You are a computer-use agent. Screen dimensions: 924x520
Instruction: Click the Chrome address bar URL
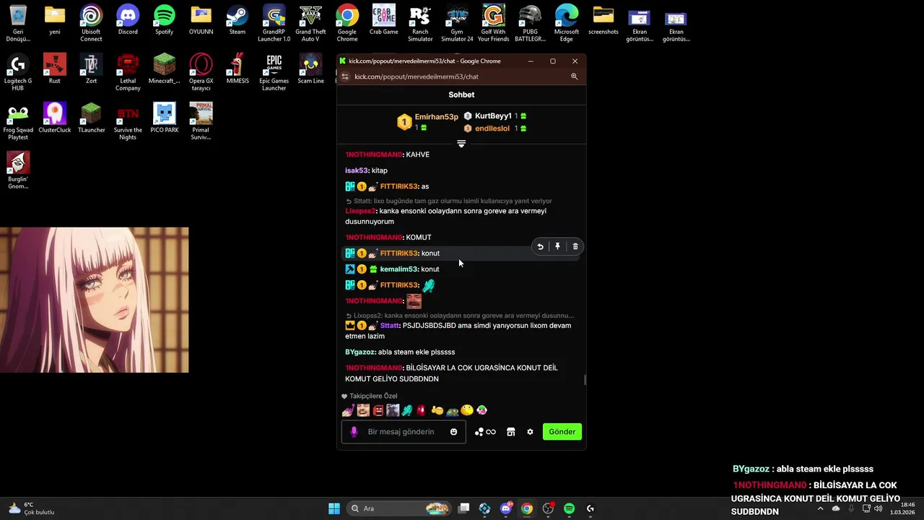(417, 77)
